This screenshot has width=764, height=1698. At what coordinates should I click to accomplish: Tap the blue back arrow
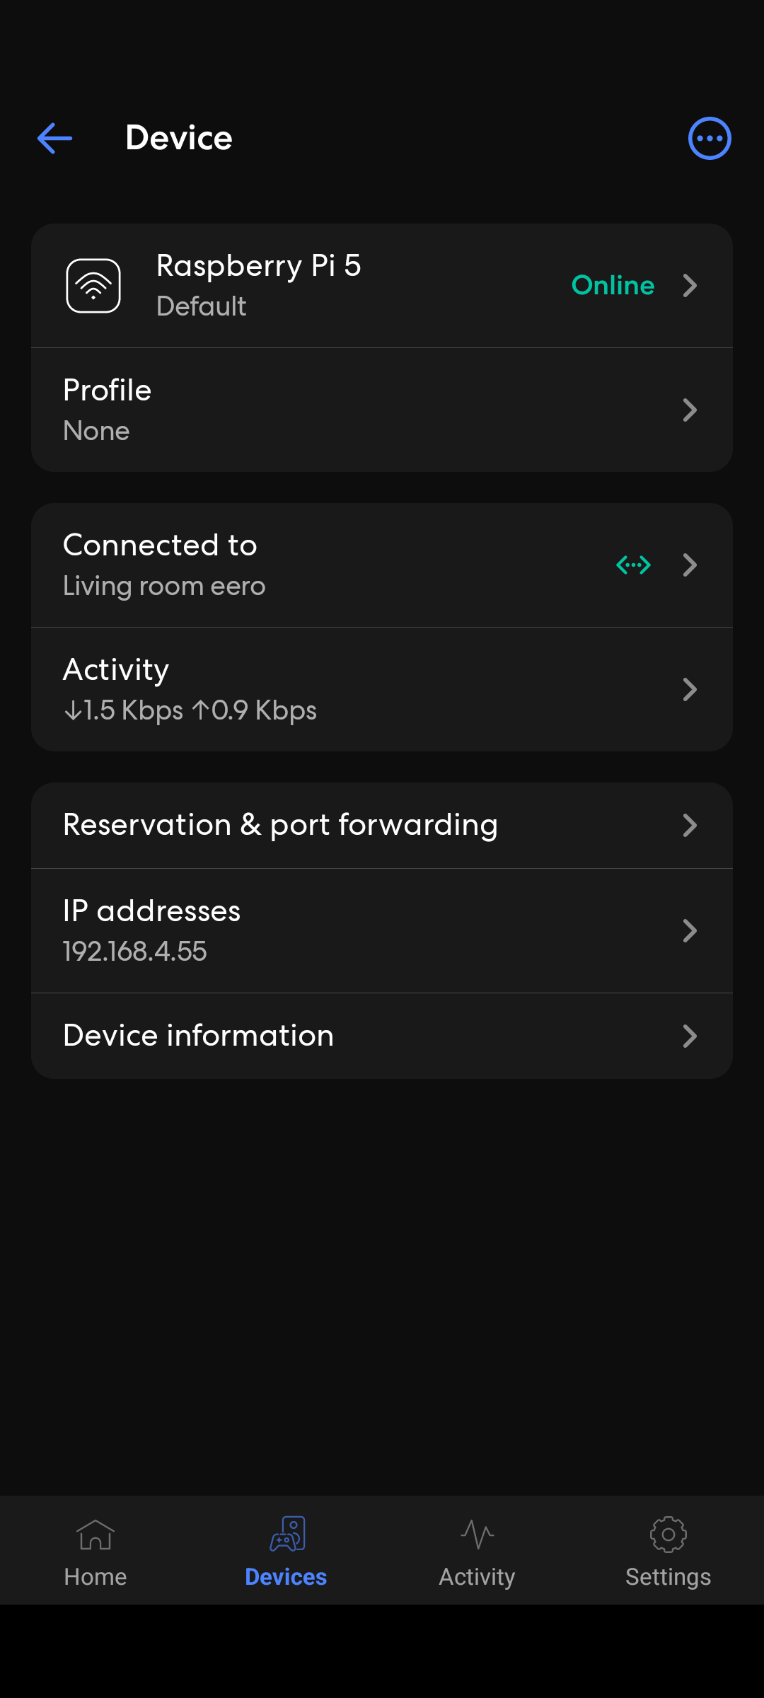(54, 138)
